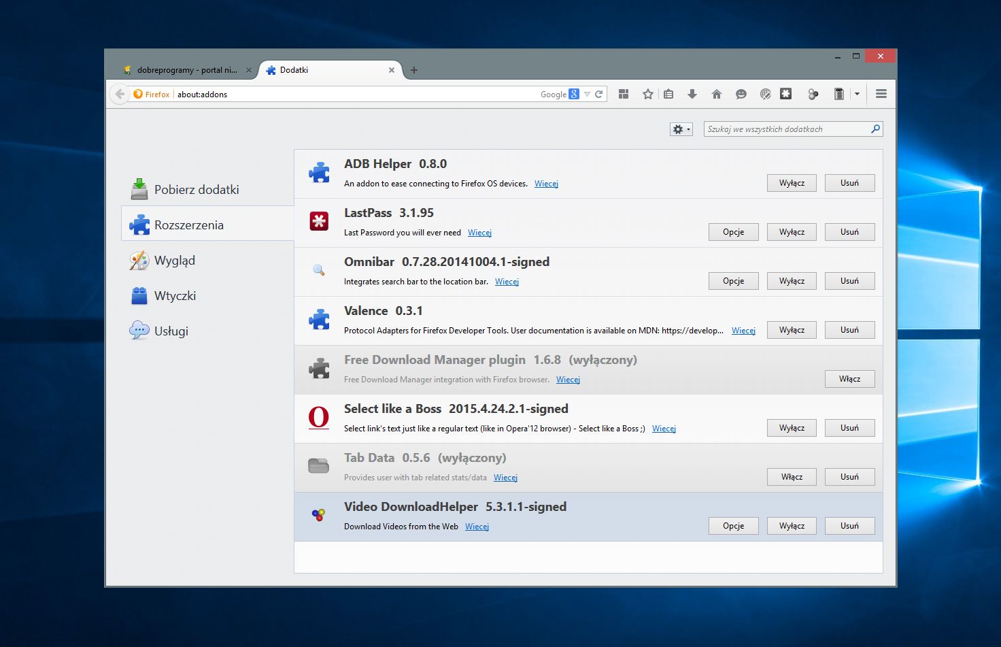Bookmark this page with the star icon

[x=648, y=94]
